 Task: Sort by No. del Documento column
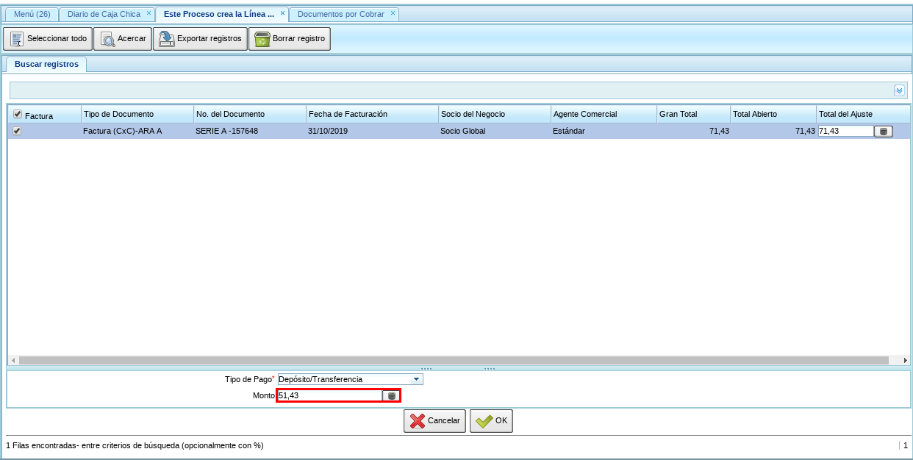click(x=250, y=114)
